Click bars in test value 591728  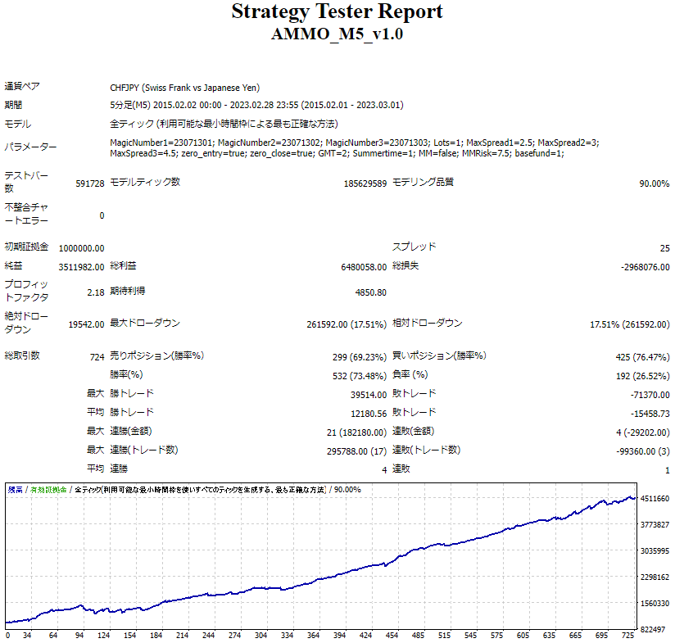pyautogui.click(x=90, y=183)
